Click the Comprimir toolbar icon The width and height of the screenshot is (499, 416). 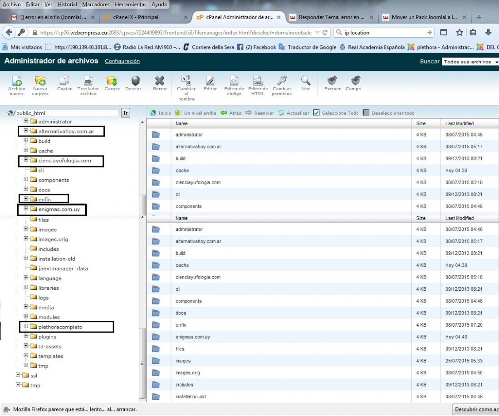tap(355, 83)
